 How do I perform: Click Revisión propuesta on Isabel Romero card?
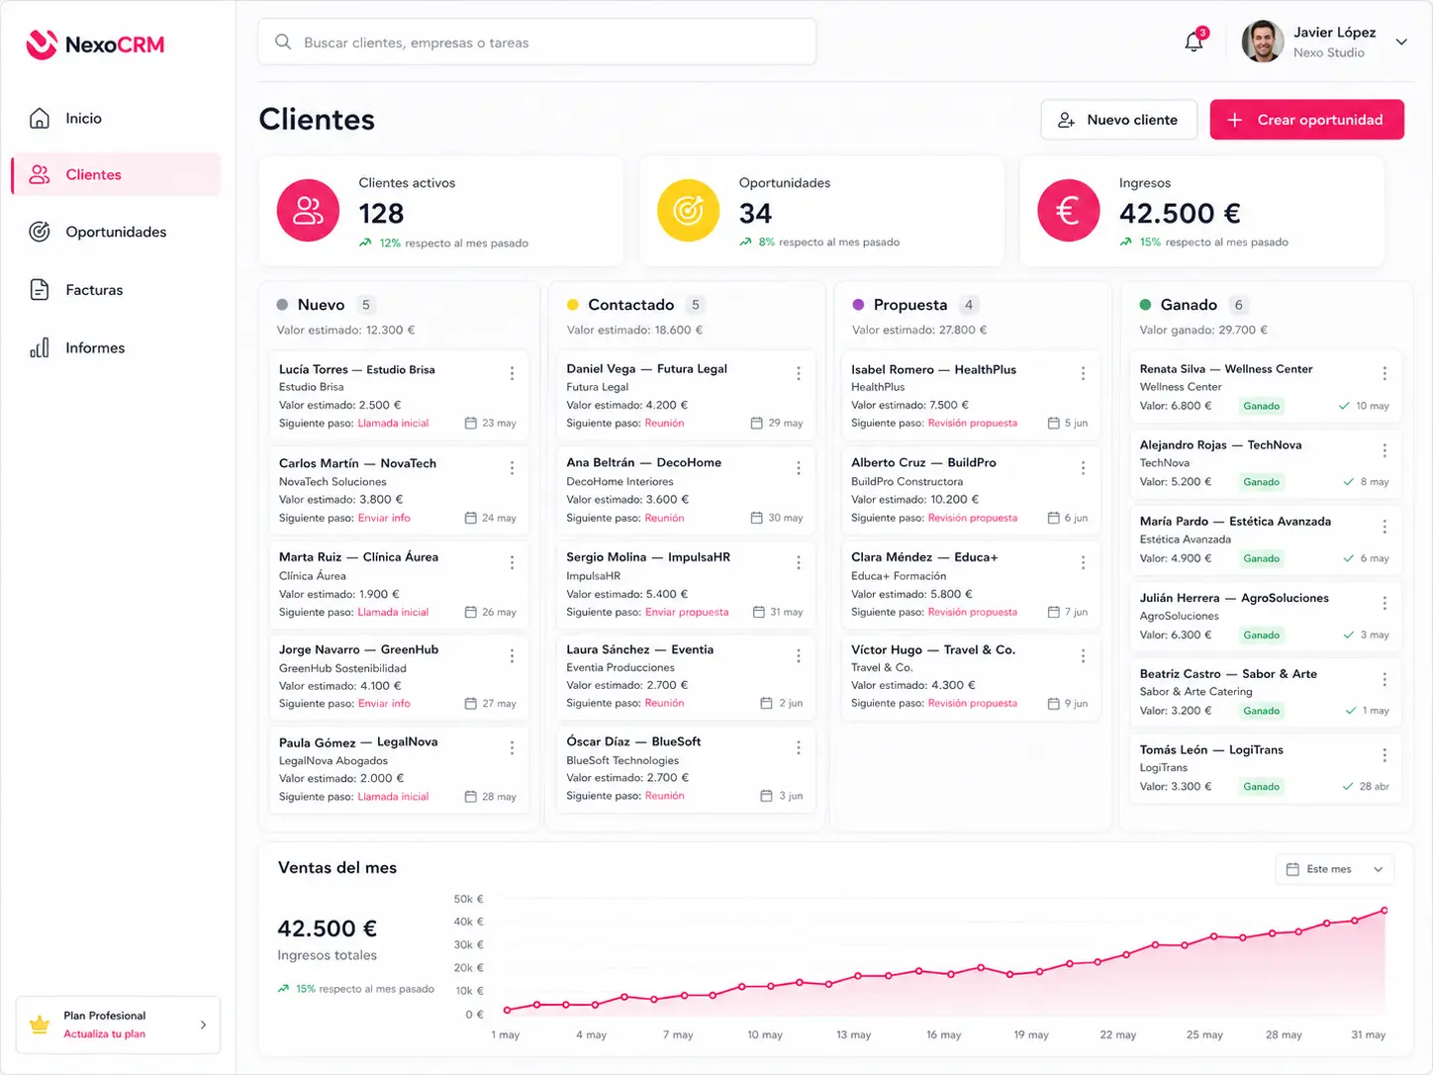[973, 423]
